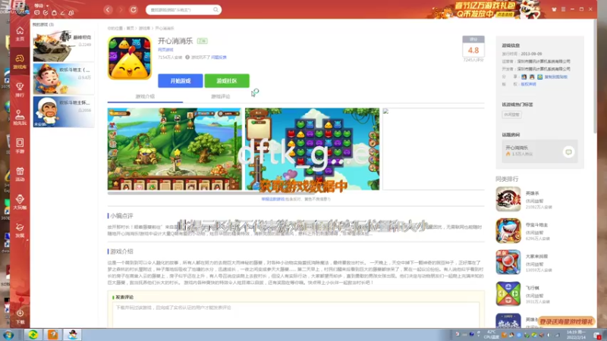Click the 问题反馈 link
The height and width of the screenshot is (341, 607).
tap(219, 58)
